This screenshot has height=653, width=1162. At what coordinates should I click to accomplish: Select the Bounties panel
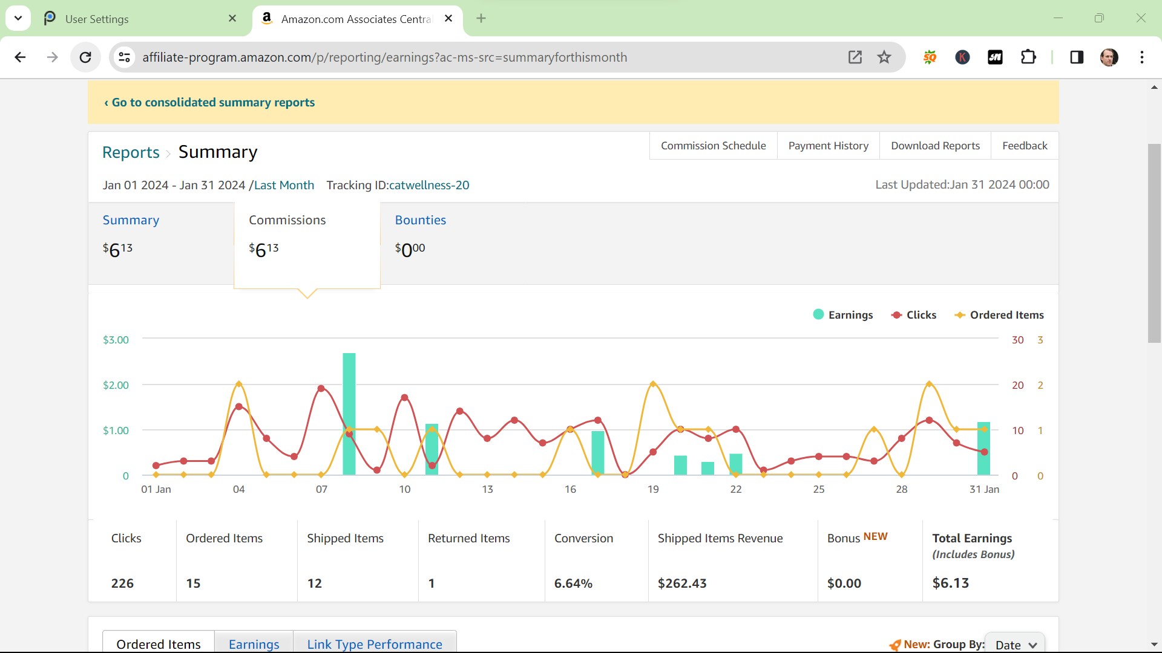pos(453,243)
